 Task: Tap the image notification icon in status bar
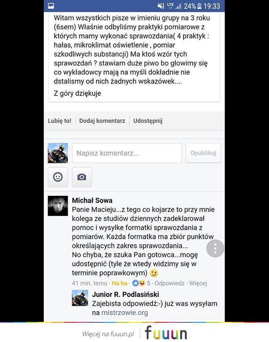point(51,6)
